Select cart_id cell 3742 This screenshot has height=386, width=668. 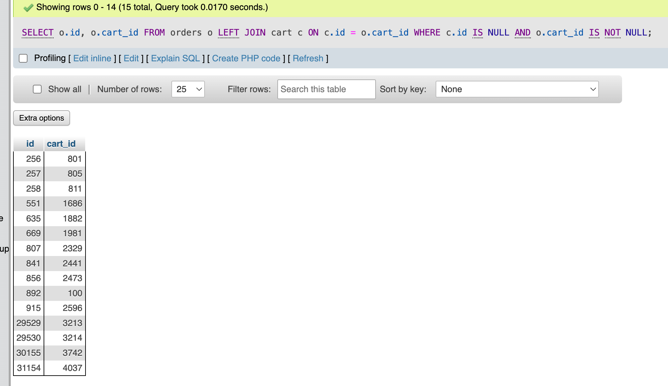[x=65, y=353]
